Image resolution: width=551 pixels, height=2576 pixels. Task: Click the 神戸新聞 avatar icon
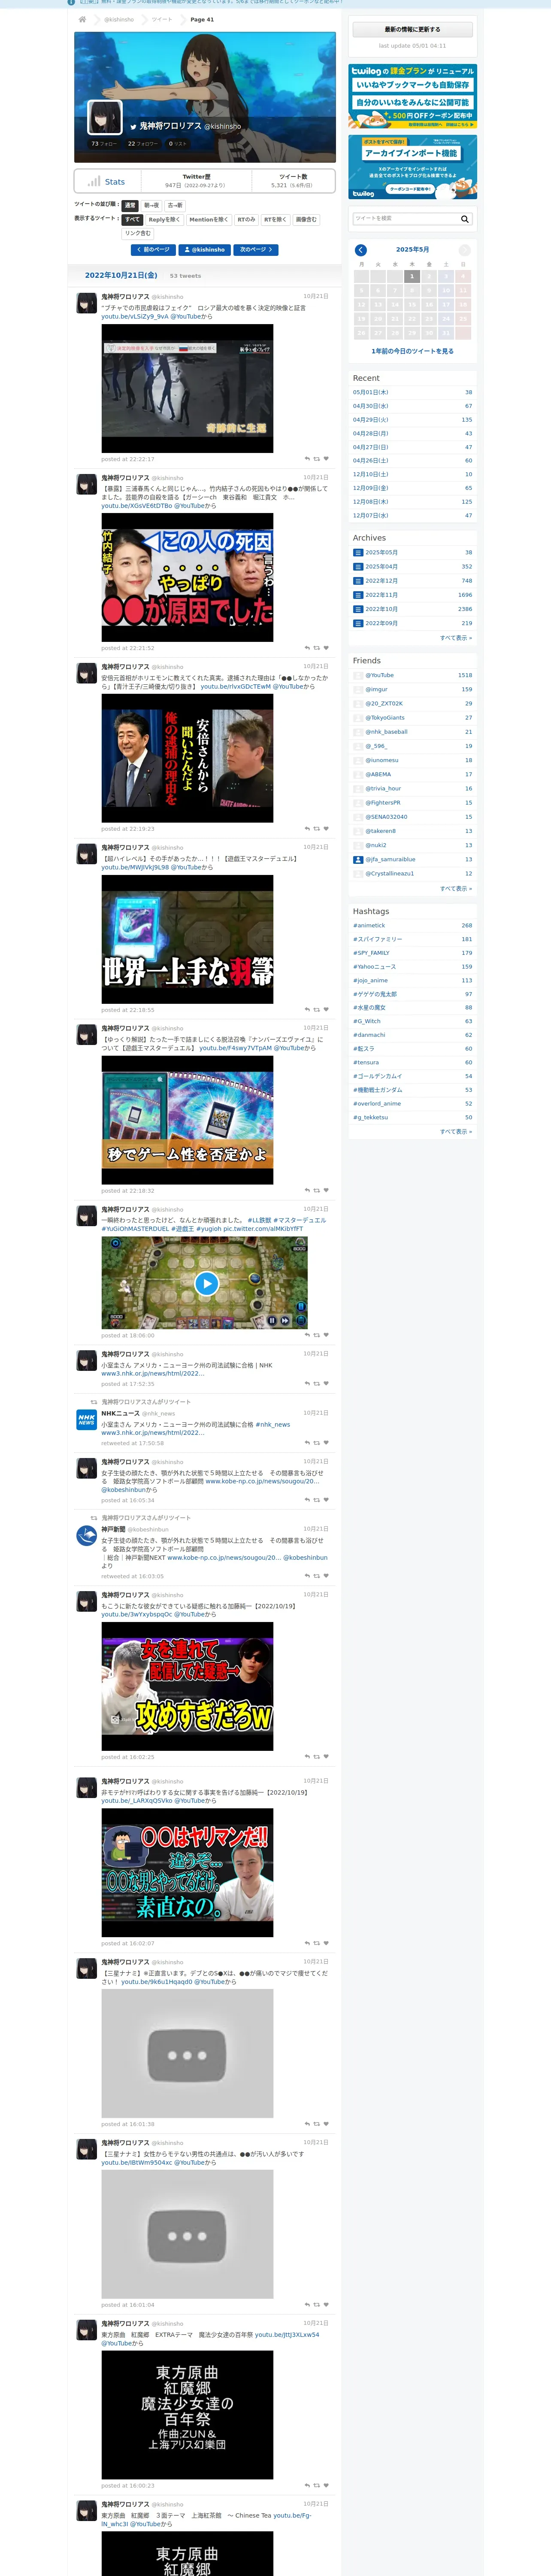coord(87,1536)
